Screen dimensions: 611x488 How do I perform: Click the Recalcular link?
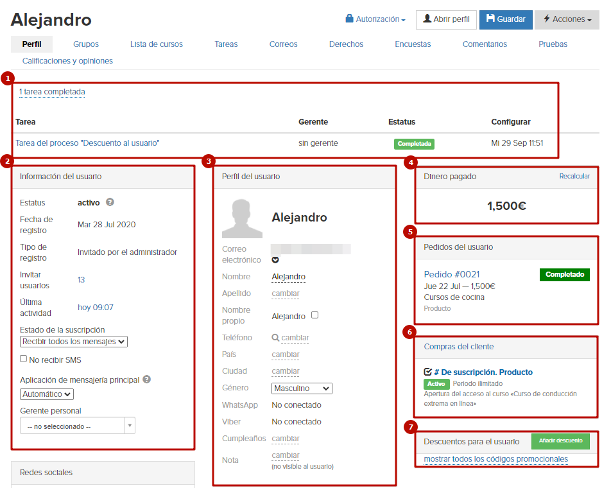click(574, 176)
